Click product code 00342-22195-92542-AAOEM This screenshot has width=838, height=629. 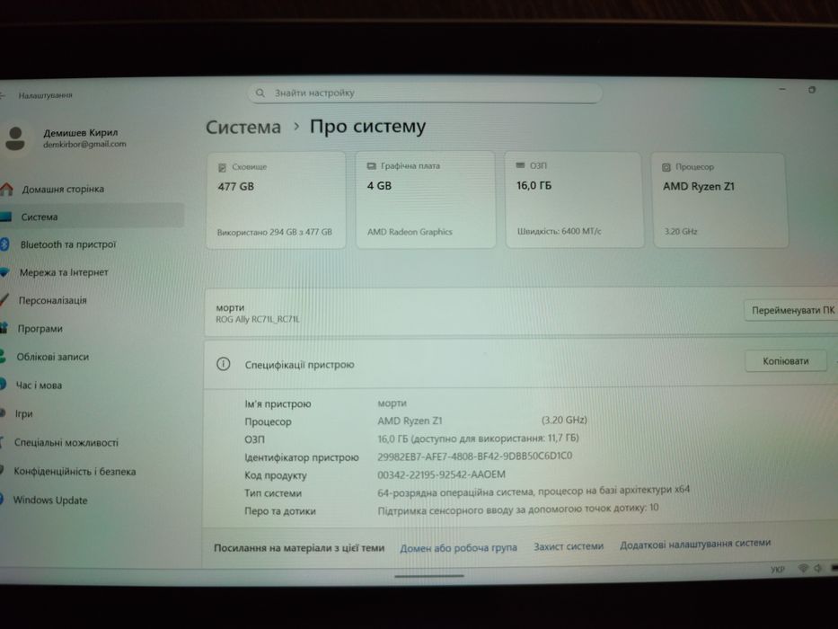[x=441, y=474]
